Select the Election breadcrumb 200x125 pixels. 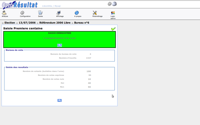[x=10, y=23]
